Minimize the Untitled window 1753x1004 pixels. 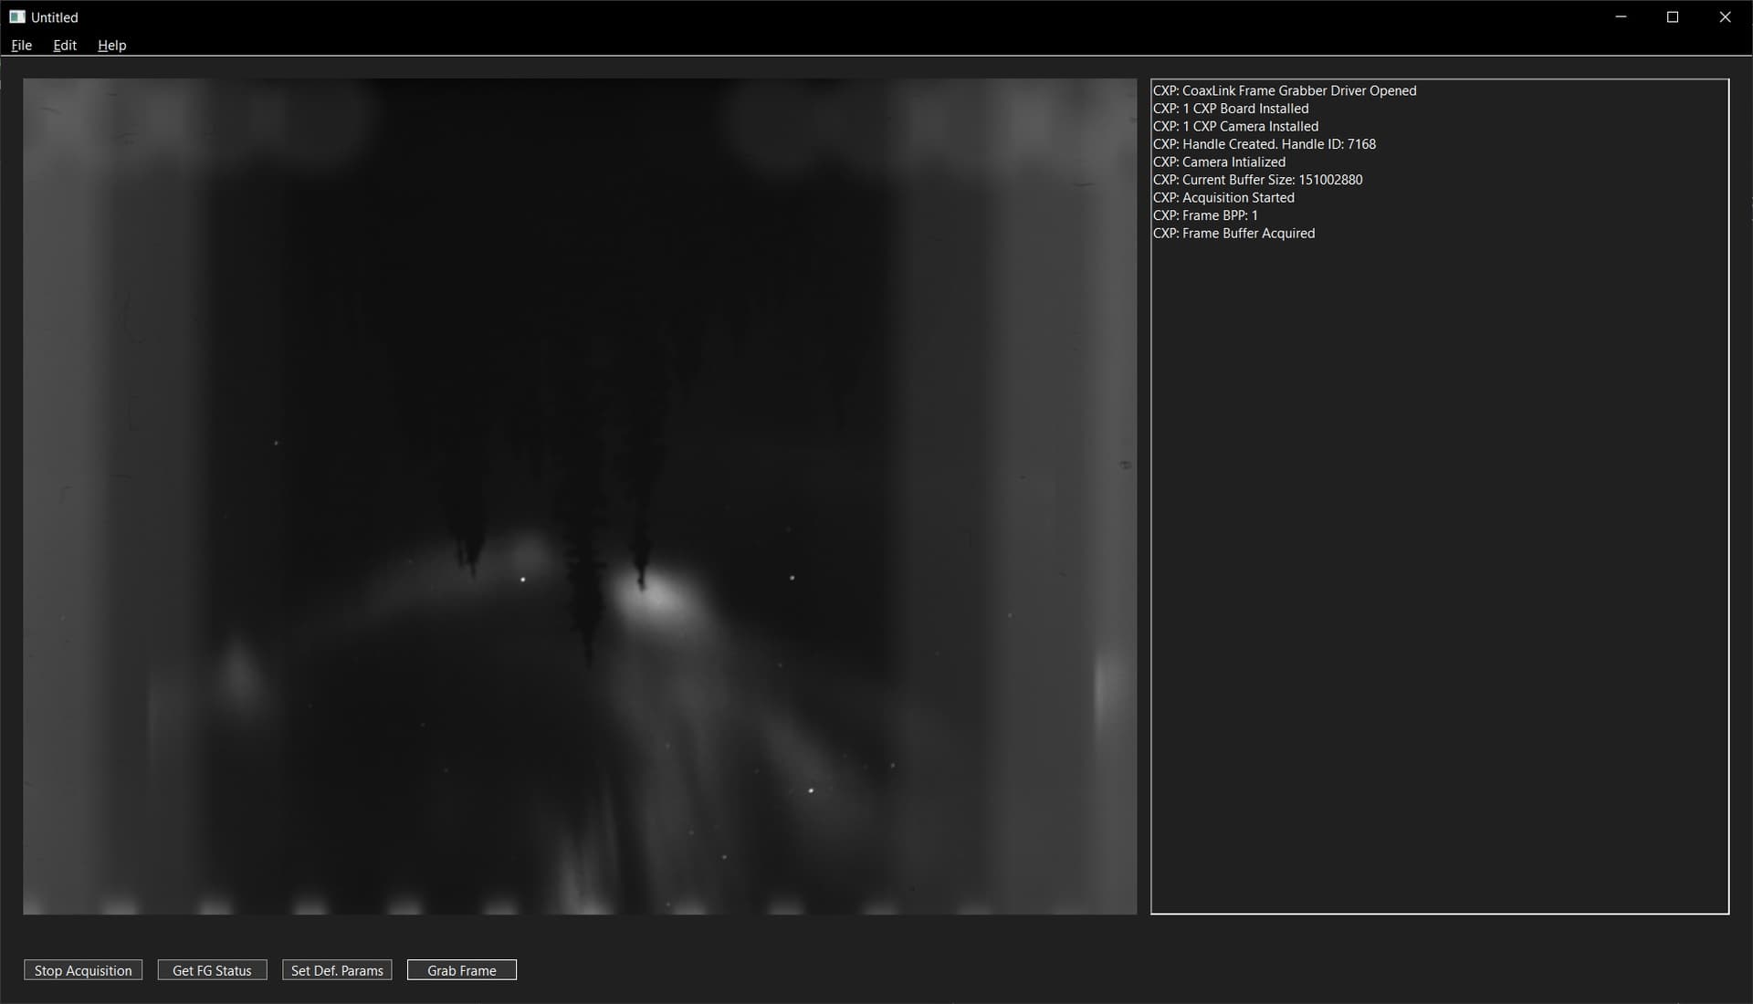(x=1621, y=16)
